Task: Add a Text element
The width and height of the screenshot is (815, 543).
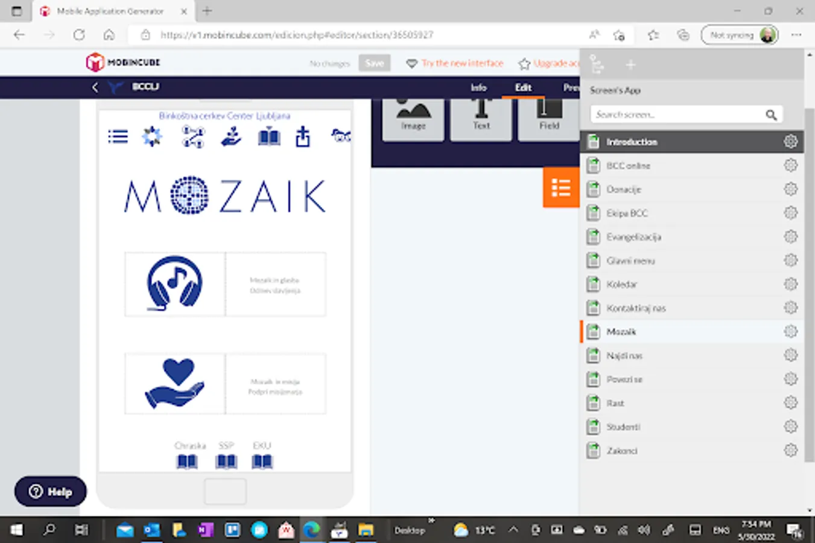Action: click(x=481, y=119)
